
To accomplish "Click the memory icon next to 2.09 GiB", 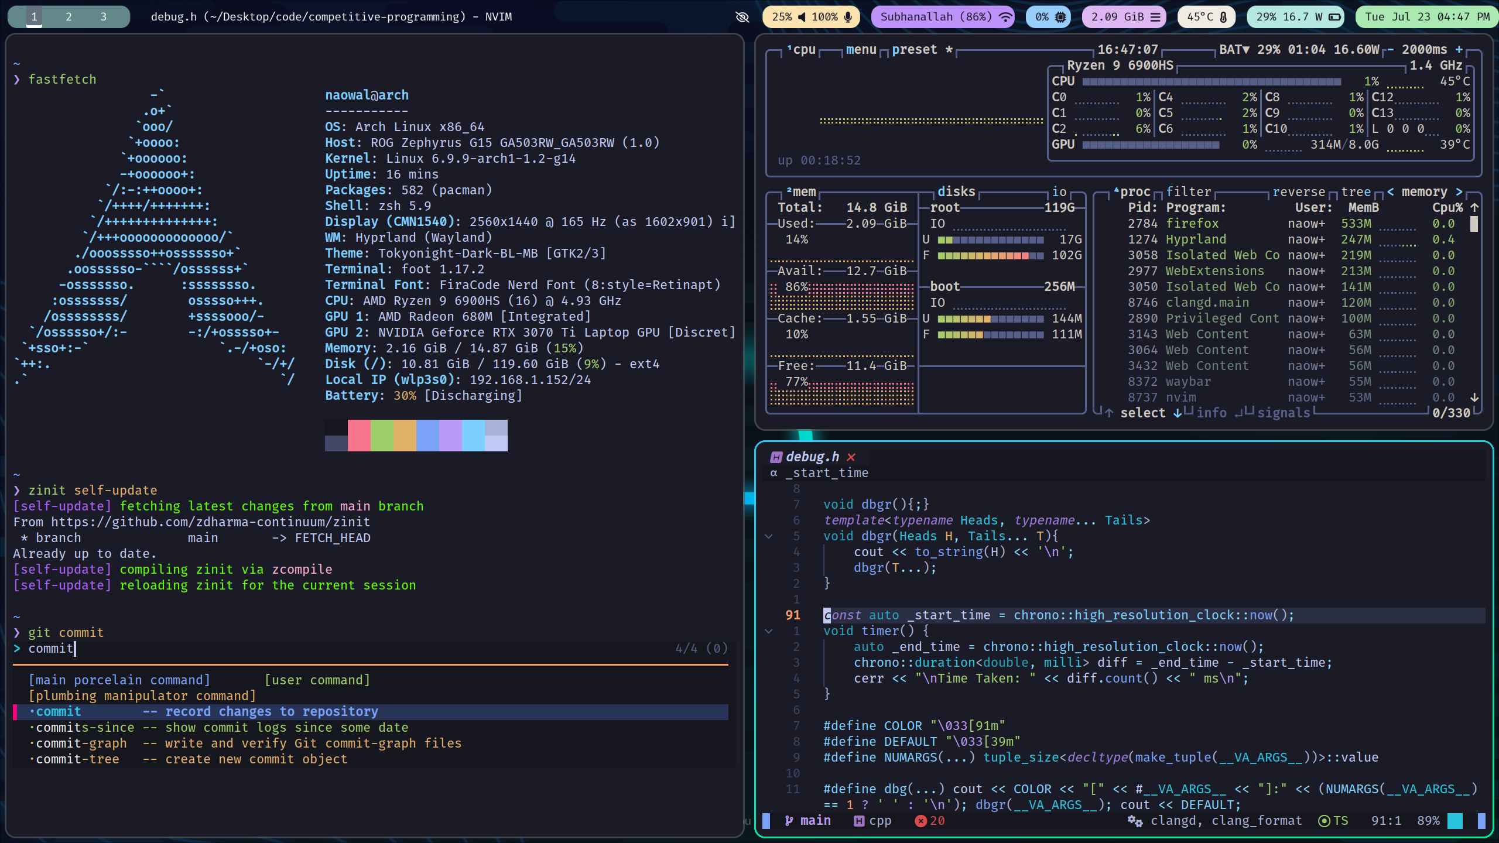I will point(1155,17).
